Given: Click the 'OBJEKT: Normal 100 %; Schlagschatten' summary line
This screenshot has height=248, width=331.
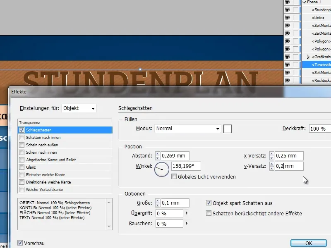Looking at the screenshot, I should [x=55, y=203].
